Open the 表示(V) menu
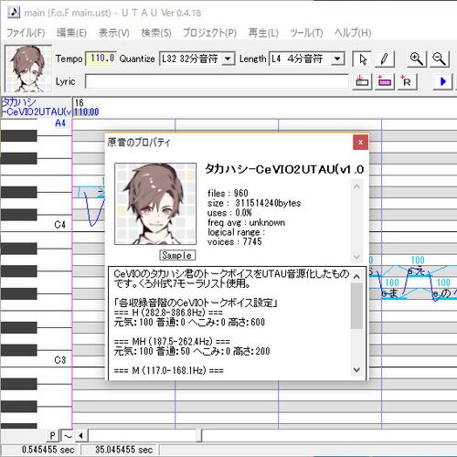Image resolution: width=457 pixels, height=457 pixels. pyautogui.click(x=114, y=33)
